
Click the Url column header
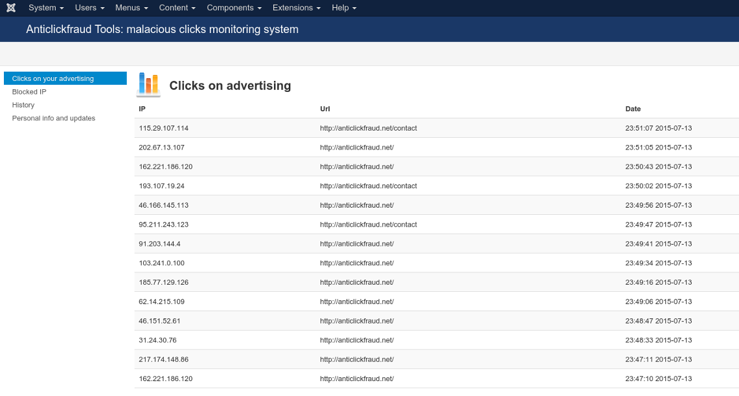(x=325, y=109)
